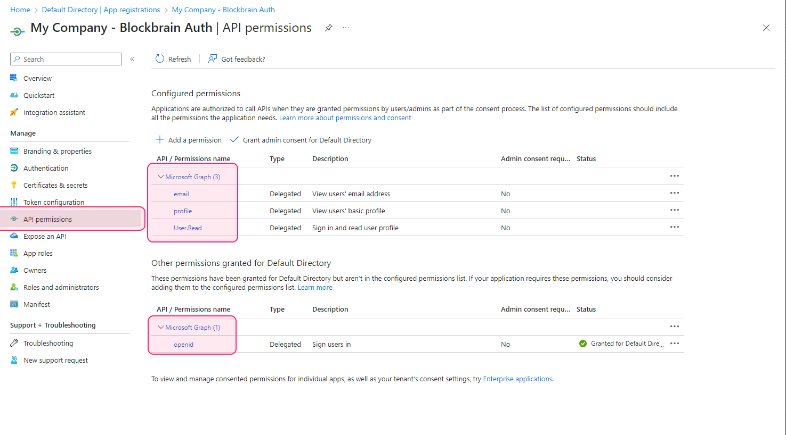Pin this blade with the pin icon

coord(329,28)
